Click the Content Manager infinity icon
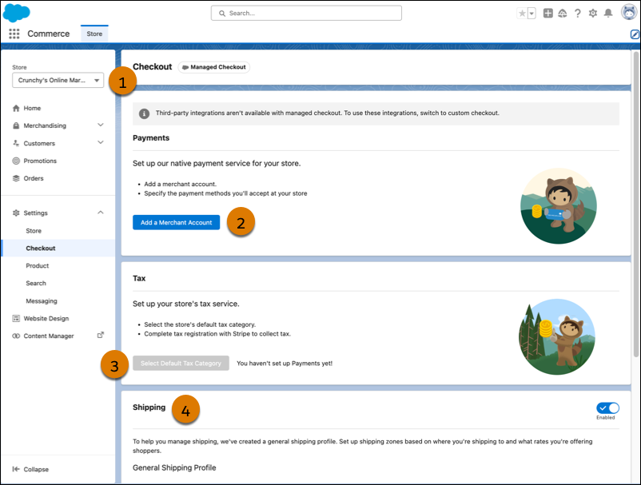Screen dimensions: 641x485 click(16, 336)
